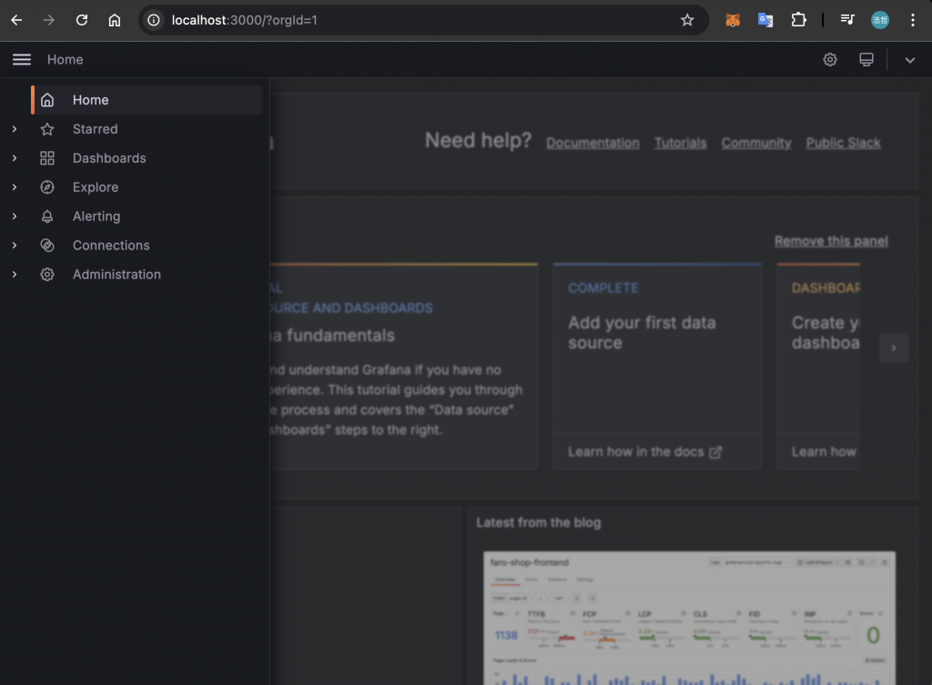Click Remove this panel link
This screenshot has height=685, width=932.
[x=831, y=241]
